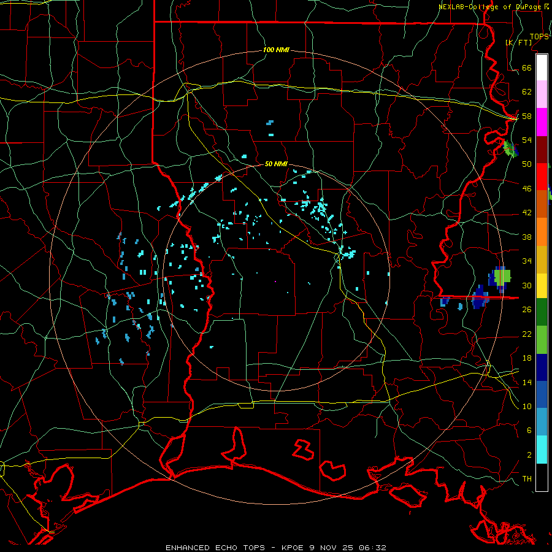Click the 14 value on the legend

tap(527, 382)
